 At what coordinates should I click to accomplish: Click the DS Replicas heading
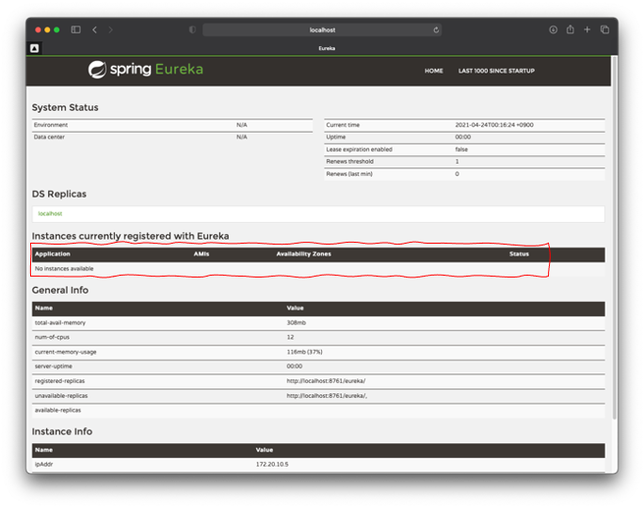click(59, 194)
